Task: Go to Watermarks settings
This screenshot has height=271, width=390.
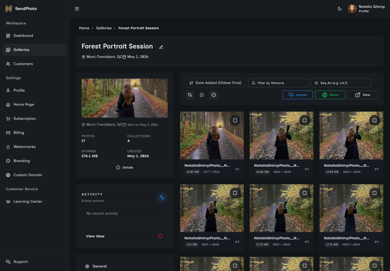Action: 35,147
